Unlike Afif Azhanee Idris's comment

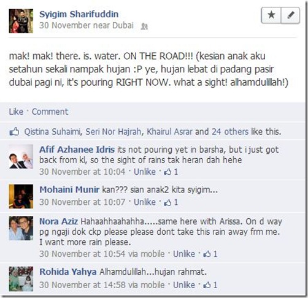[x=145, y=172]
